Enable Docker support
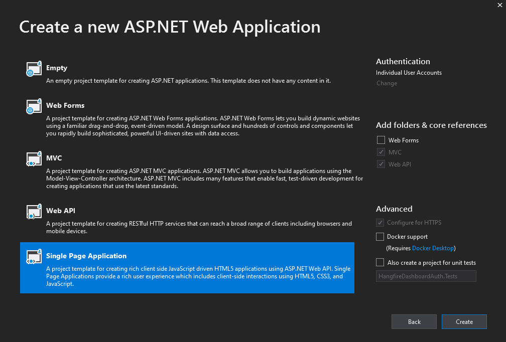This screenshot has width=506, height=342. [380, 236]
